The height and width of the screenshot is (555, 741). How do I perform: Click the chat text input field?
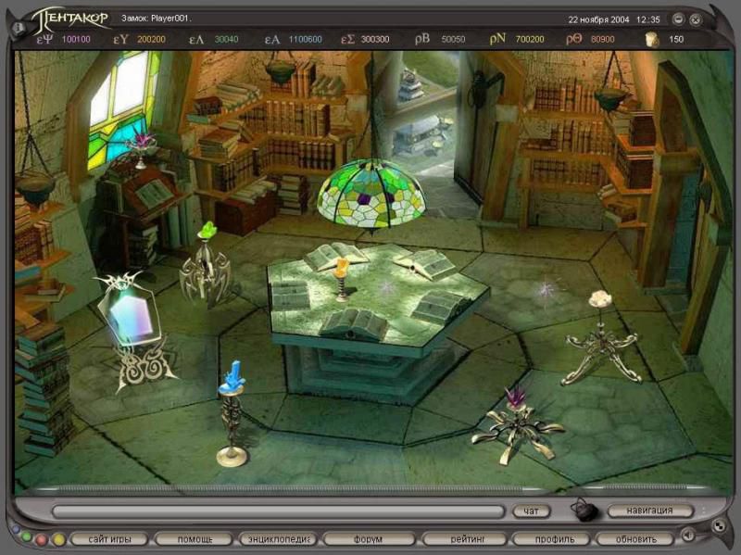(x=278, y=511)
